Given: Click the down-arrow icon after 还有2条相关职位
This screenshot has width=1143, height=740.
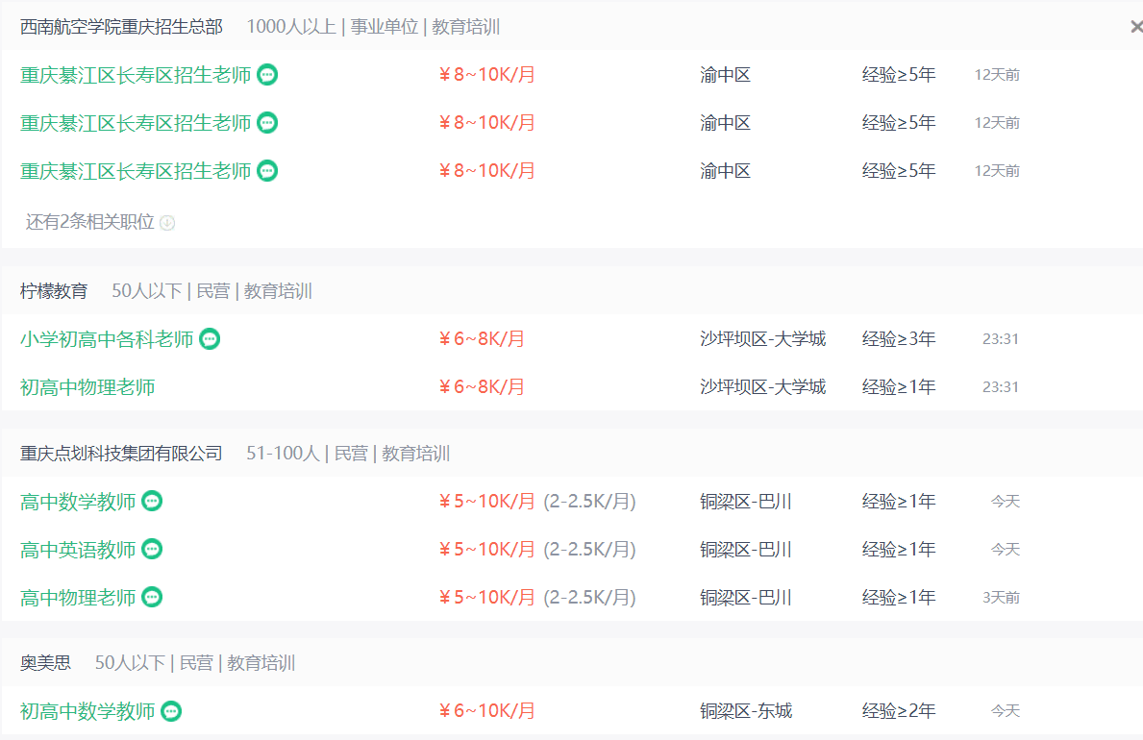Looking at the screenshot, I should (167, 223).
